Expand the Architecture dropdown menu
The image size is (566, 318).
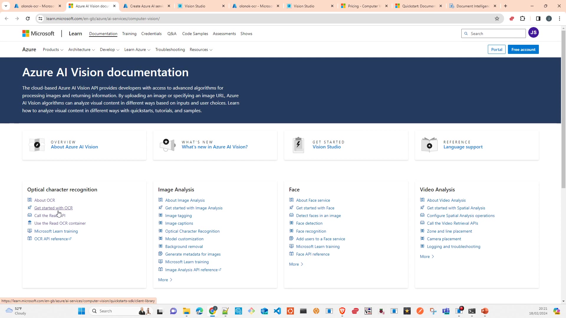pyautogui.click(x=81, y=49)
